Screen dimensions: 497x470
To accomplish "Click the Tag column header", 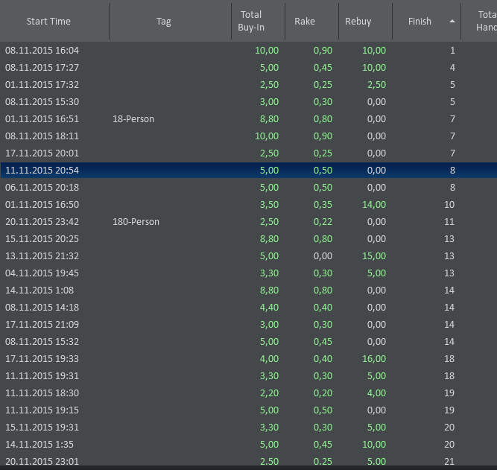I will (164, 22).
